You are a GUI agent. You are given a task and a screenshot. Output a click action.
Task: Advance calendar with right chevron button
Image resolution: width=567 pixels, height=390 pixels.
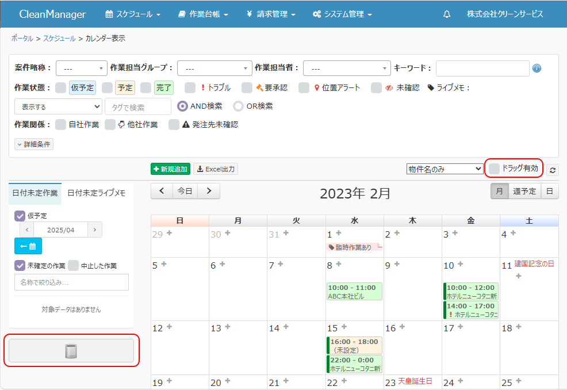209,191
